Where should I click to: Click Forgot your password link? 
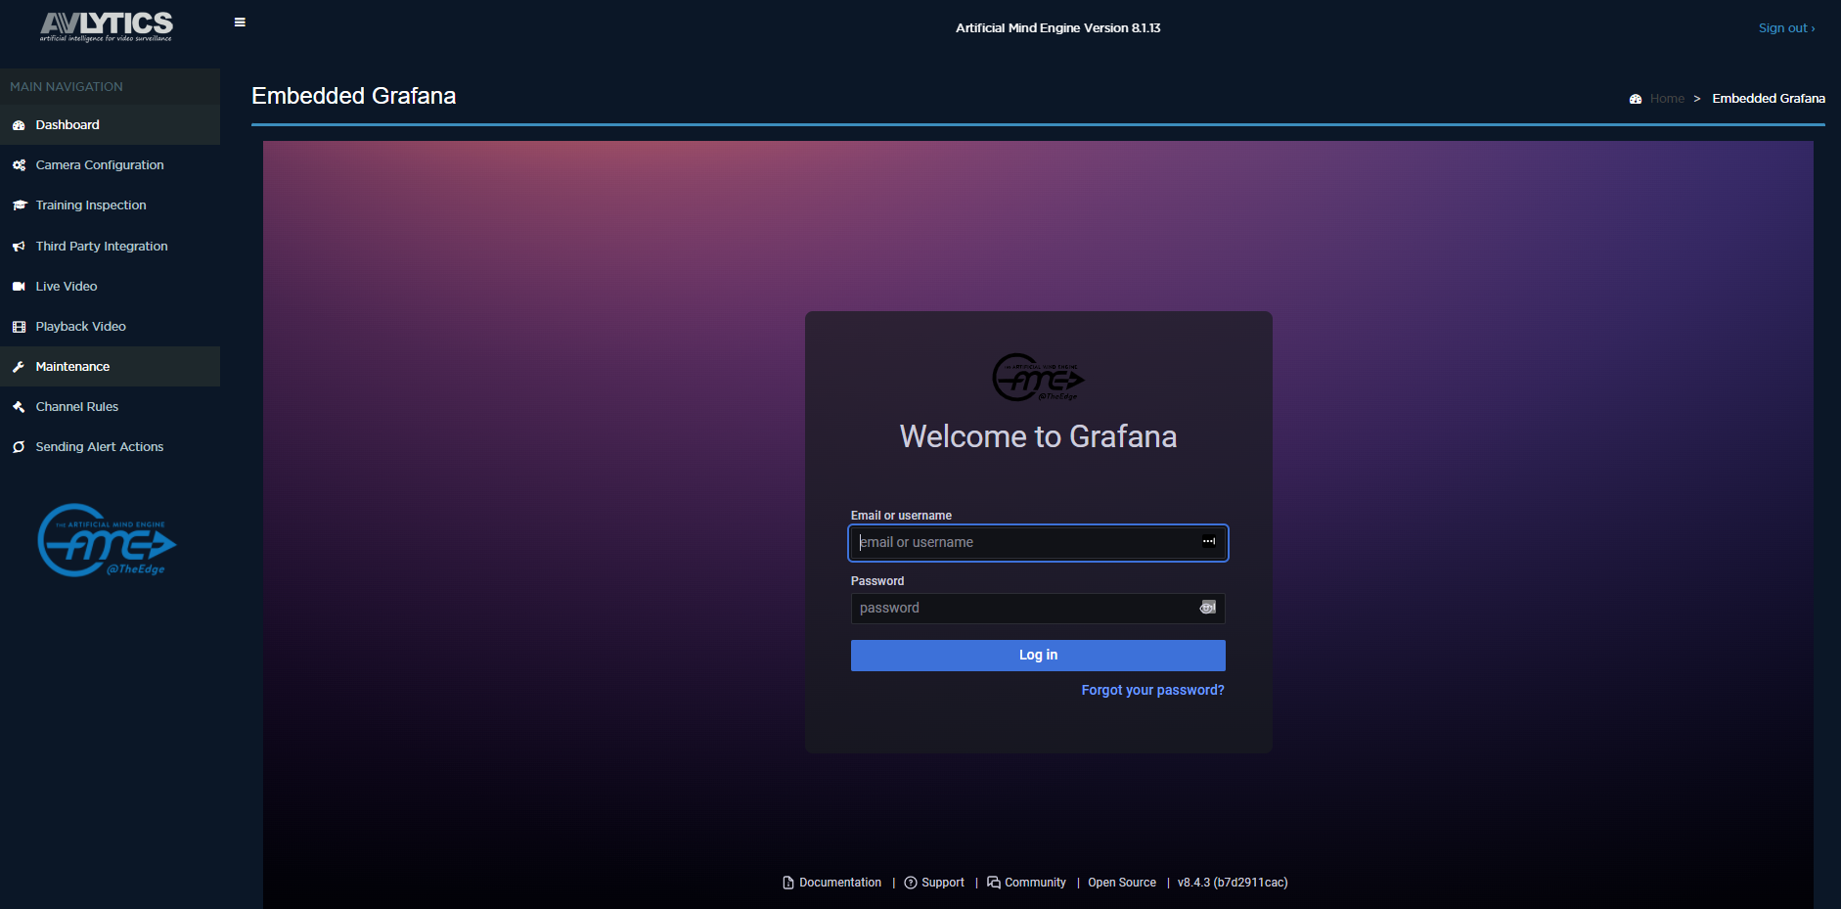pos(1152,690)
